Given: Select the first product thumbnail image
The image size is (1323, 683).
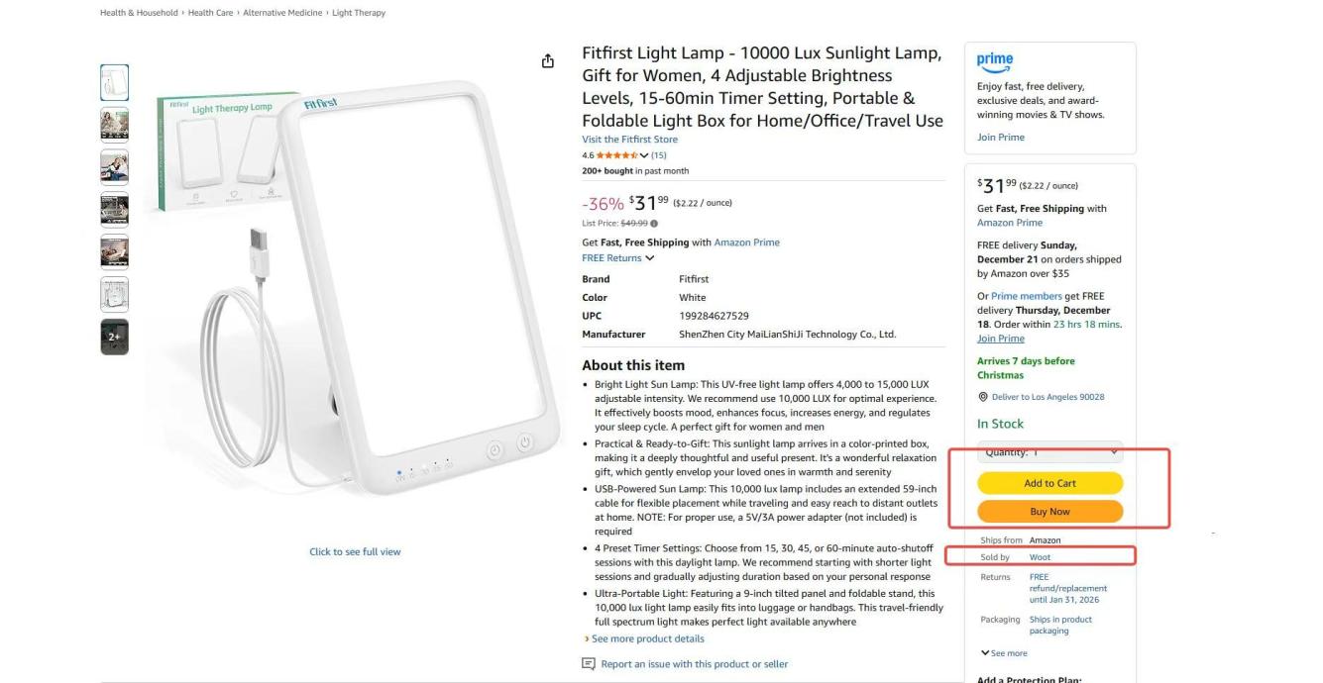Looking at the screenshot, I should tap(115, 83).
